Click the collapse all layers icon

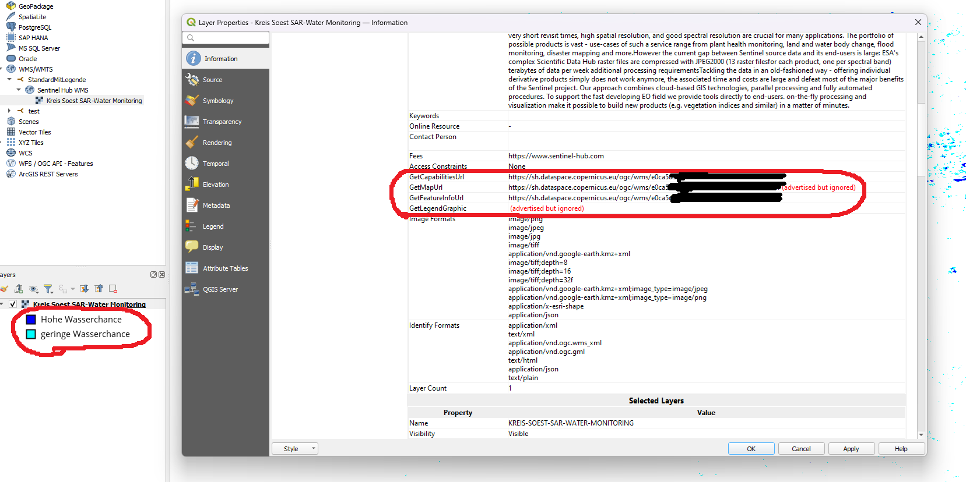[99, 289]
